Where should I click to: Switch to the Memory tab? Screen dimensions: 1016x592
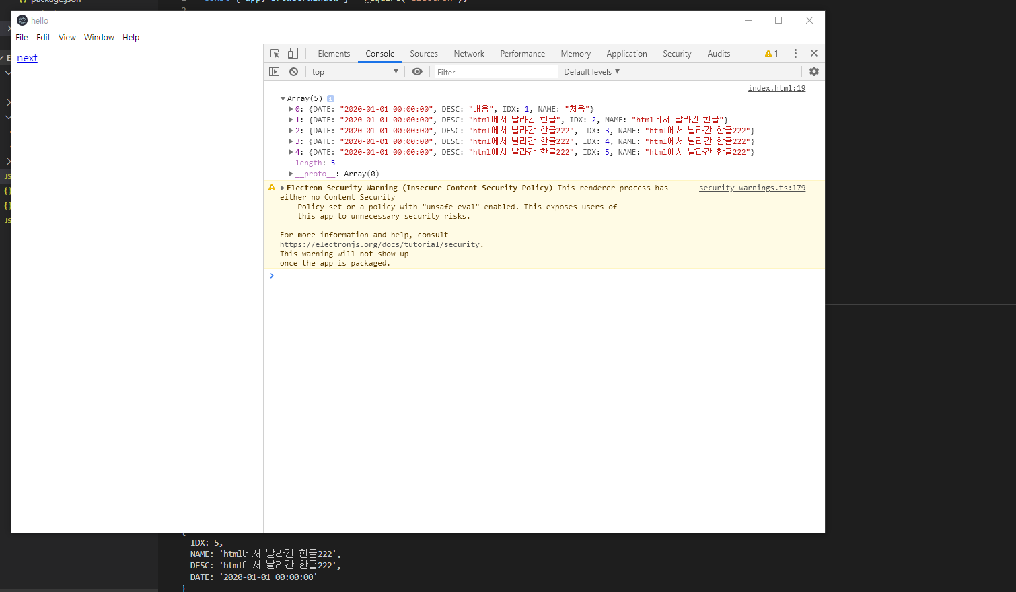point(576,54)
